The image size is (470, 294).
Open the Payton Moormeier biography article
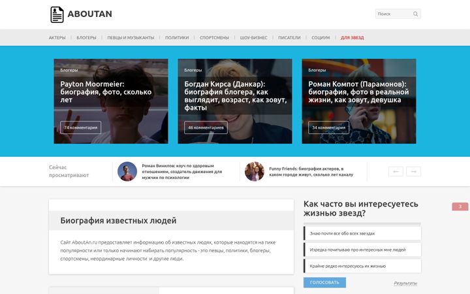106,92
